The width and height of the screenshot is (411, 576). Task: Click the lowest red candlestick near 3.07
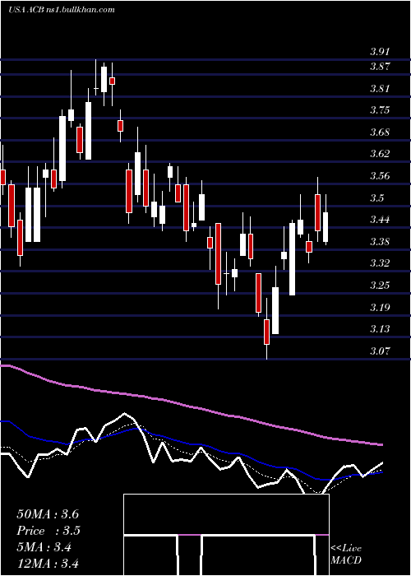(x=266, y=332)
